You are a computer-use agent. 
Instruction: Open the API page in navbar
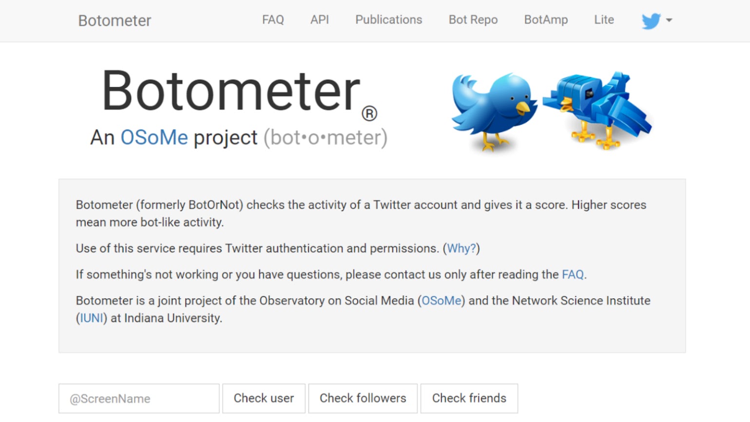coord(320,20)
